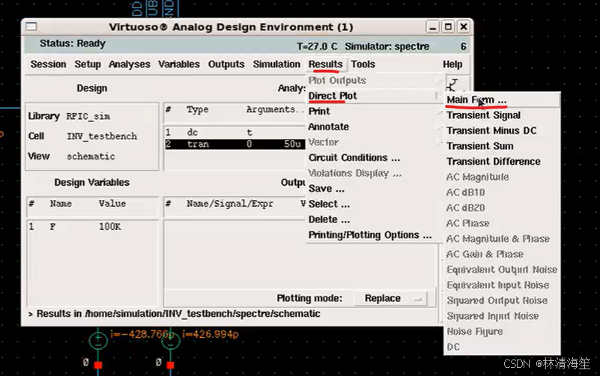Screen dimensions: 600x376
Task: Click the i=426.994p current annotation in schematic
Action: 210,334
